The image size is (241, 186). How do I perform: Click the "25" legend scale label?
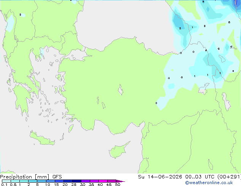[x=74, y=184]
